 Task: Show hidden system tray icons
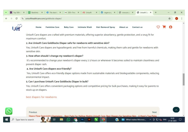150,120
